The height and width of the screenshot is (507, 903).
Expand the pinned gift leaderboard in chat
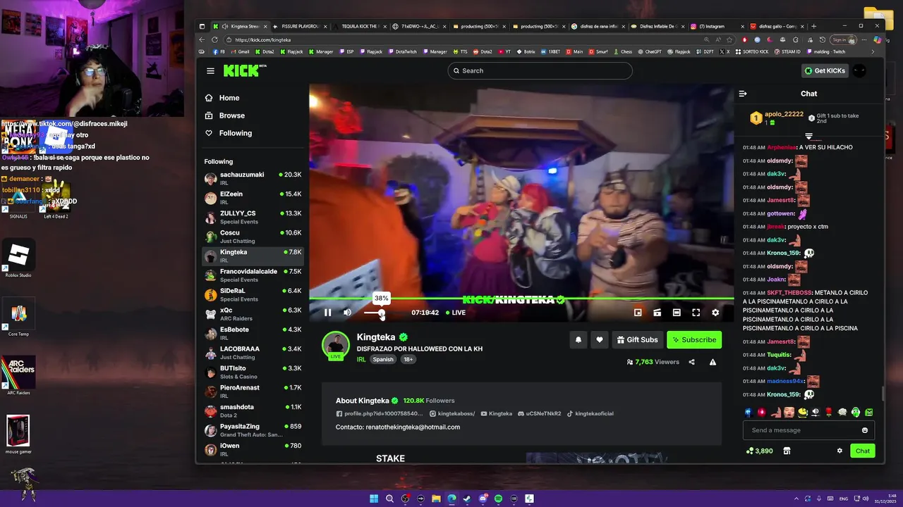coord(809,136)
